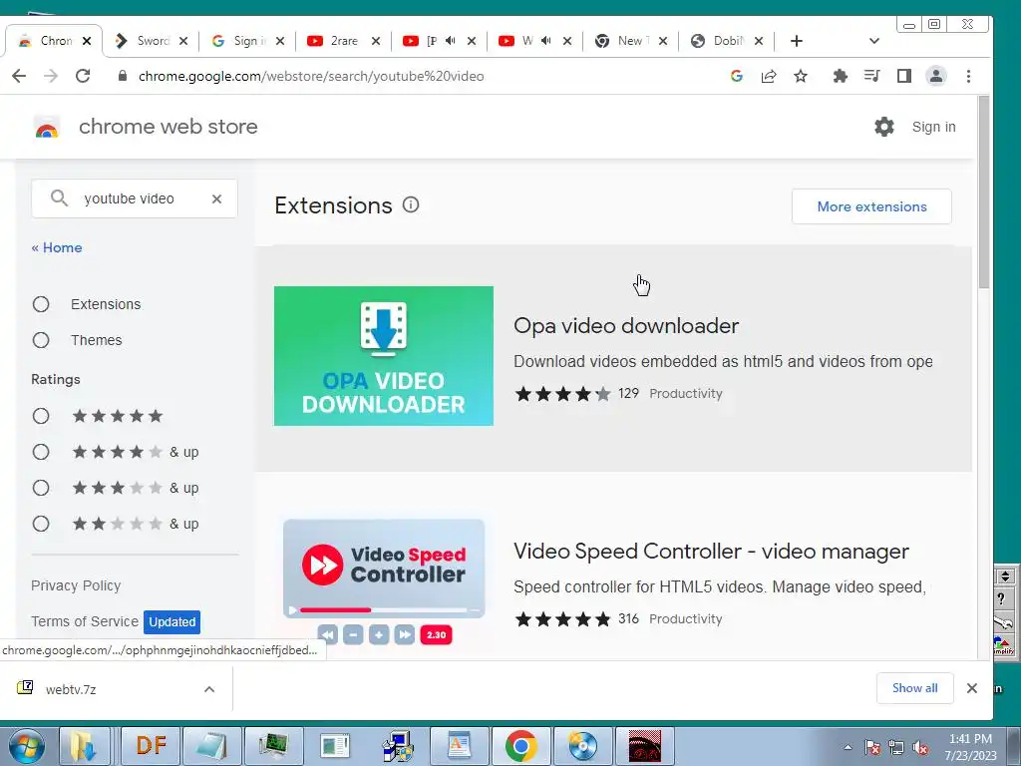Image resolution: width=1021 pixels, height=766 pixels.
Task: Open Video Speed Controller - video manager title
Action: tap(711, 551)
